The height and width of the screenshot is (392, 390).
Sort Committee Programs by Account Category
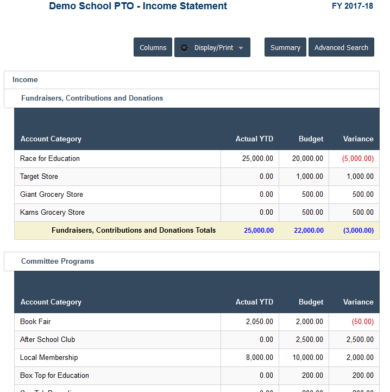[x=51, y=302]
